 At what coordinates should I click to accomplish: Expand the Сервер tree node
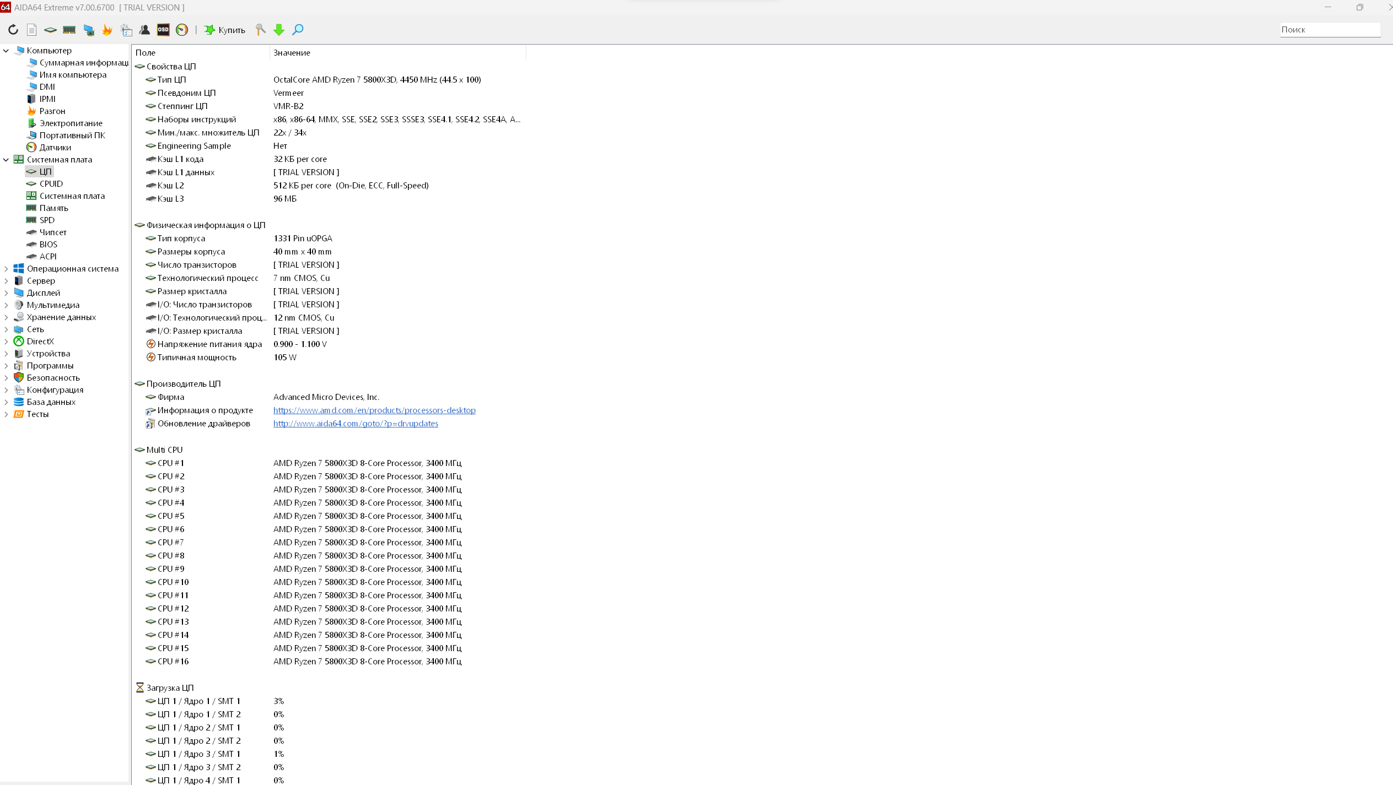coord(6,280)
